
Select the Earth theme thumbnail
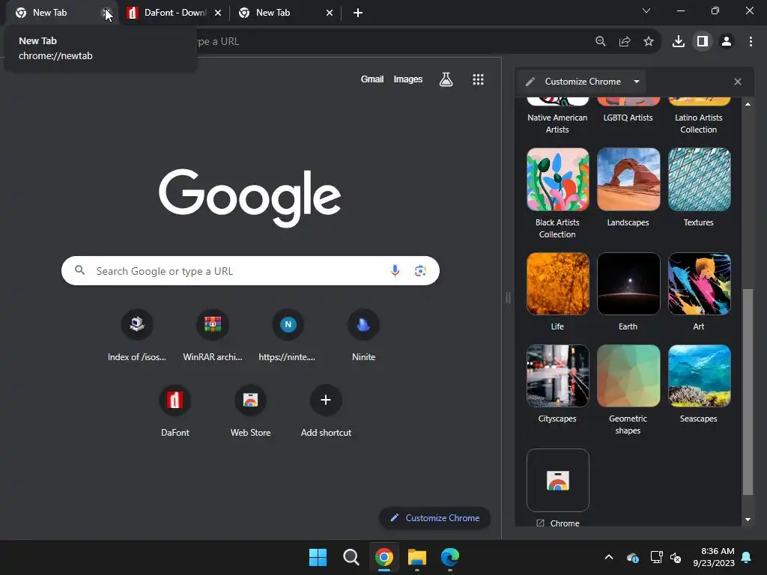tap(628, 284)
